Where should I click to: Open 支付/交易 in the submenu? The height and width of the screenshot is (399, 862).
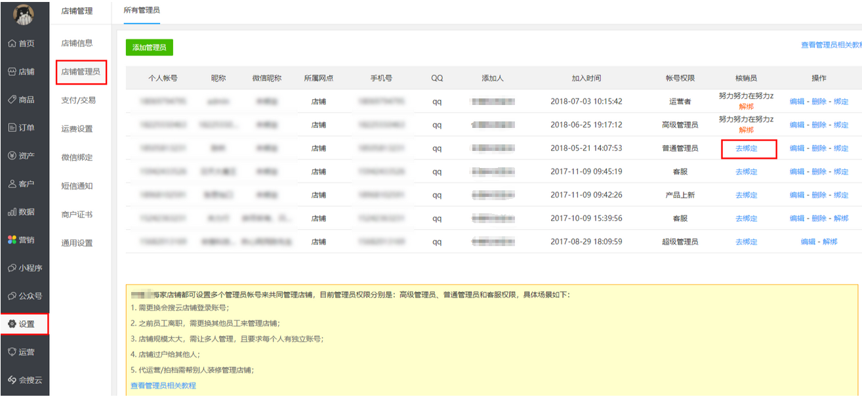tap(77, 100)
